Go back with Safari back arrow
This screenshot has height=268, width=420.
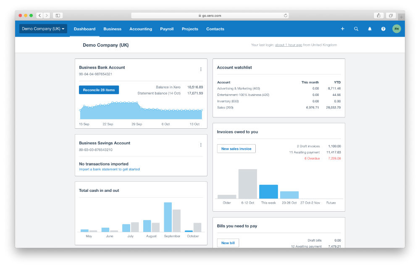[39, 16]
